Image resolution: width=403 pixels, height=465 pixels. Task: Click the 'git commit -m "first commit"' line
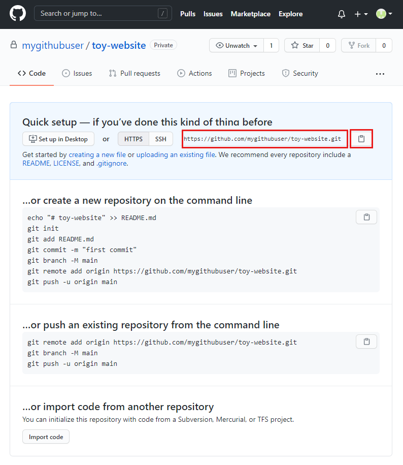[x=82, y=250]
